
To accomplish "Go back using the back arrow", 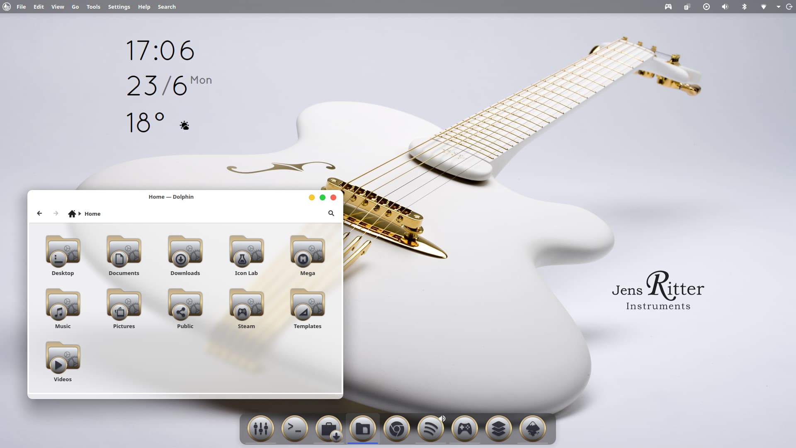I will [39, 213].
